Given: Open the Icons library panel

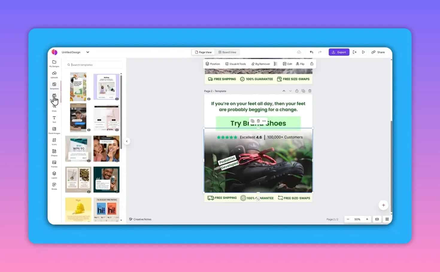Looking at the screenshot, I should [x=54, y=141].
